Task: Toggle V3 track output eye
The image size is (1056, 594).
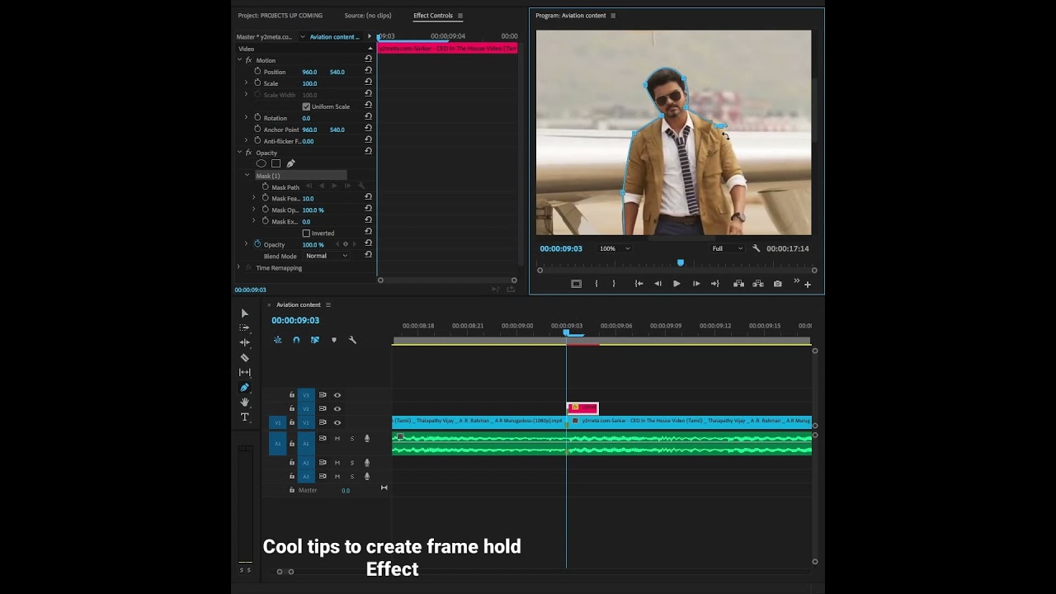Action: (337, 395)
